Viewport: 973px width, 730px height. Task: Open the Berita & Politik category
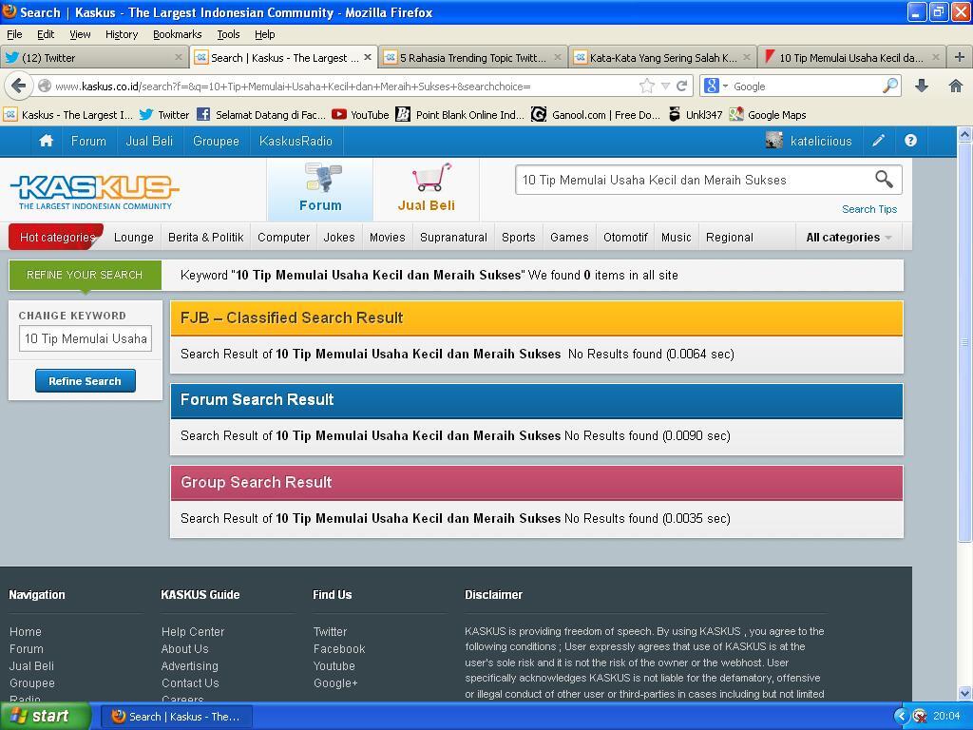[x=205, y=237]
